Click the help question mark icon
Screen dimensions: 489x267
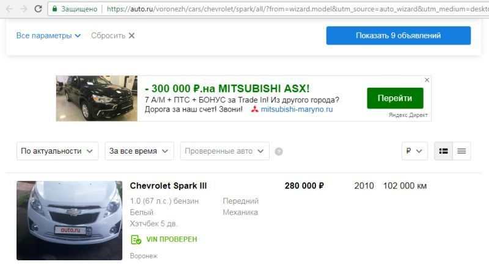click(279, 152)
